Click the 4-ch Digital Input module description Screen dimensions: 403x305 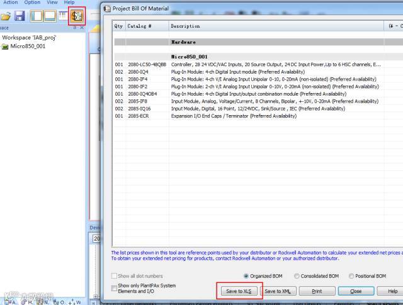tap(238, 72)
